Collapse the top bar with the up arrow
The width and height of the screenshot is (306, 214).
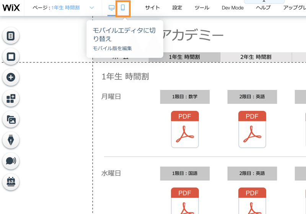[264, 2]
